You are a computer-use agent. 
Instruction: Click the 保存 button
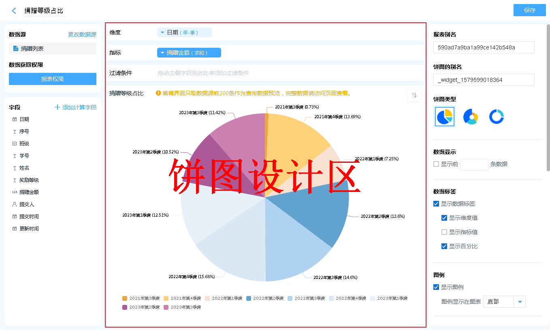pos(529,10)
